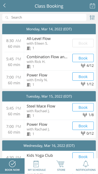Open the calendar view icon

tap(92, 6)
